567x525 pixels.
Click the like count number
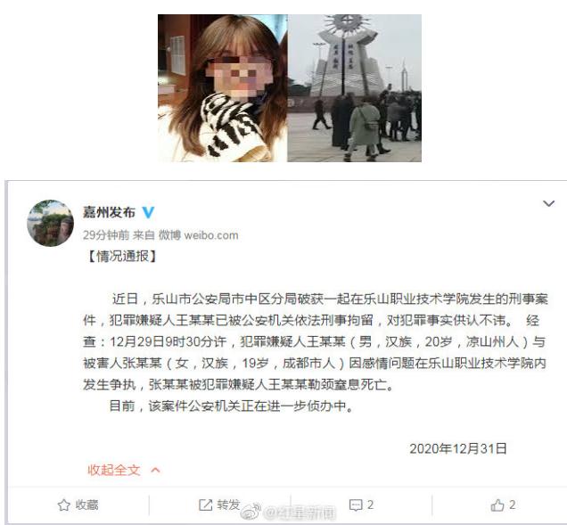512,504
